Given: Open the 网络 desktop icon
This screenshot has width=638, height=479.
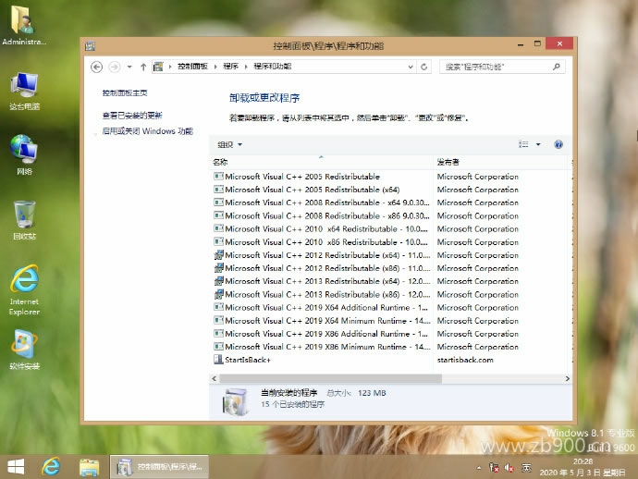Looking at the screenshot, I should coord(24,155).
